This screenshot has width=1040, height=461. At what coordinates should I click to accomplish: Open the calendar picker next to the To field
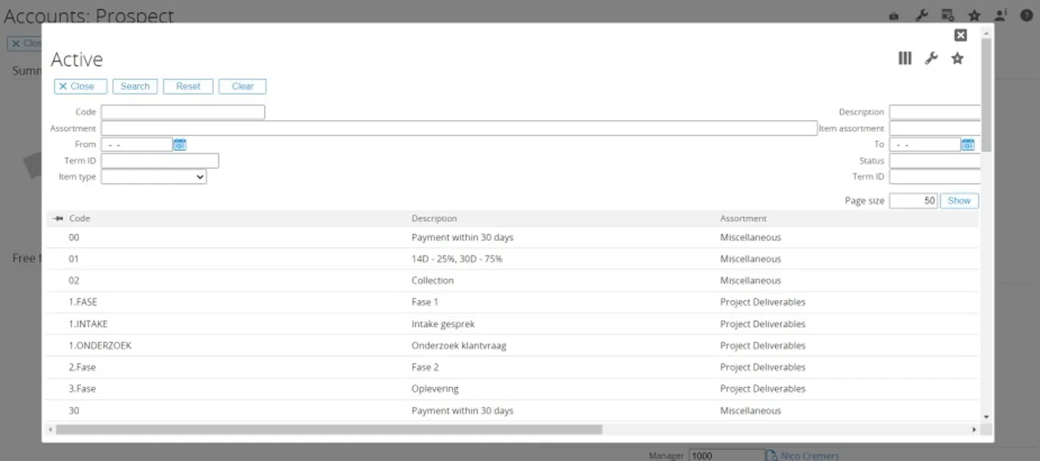[968, 144]
